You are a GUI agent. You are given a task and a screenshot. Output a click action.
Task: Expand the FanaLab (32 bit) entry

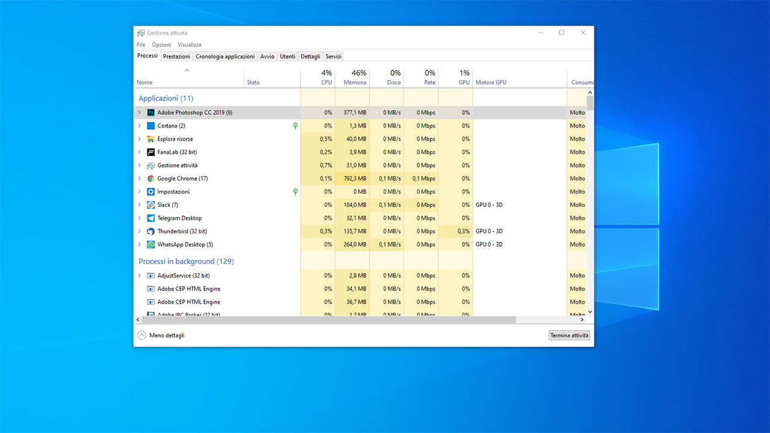click(x=139, y=152)
